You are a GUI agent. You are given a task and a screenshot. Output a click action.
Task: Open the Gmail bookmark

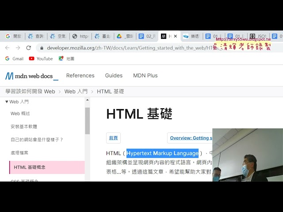pyautogui.click(x=15, y=59)
